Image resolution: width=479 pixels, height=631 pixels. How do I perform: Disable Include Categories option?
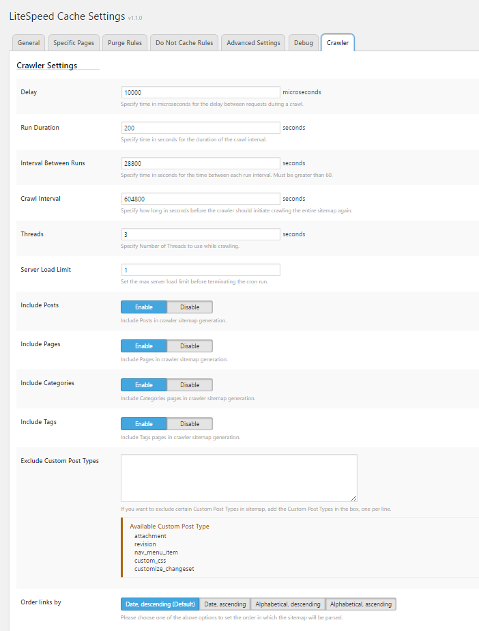pos(190,384)
